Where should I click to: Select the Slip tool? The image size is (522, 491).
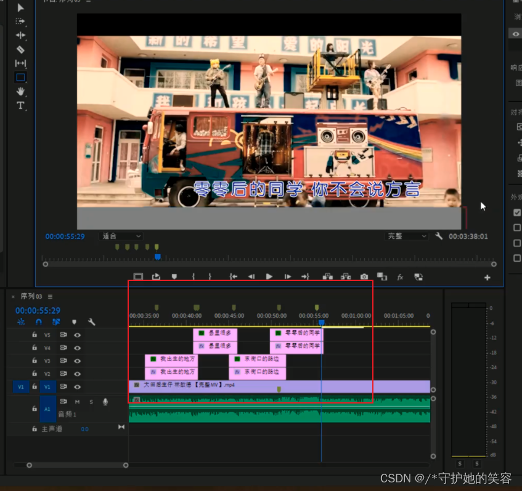click(x=20, y=63)
